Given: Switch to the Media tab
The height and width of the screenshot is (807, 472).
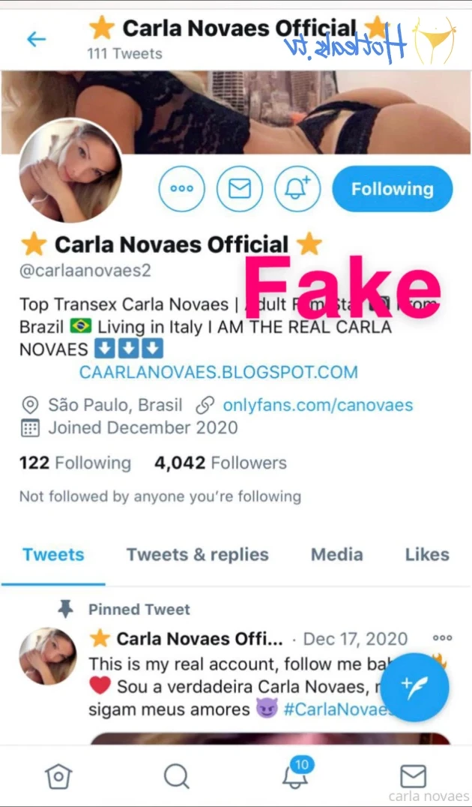Looking at the screenshot, I should pos(337,554).
